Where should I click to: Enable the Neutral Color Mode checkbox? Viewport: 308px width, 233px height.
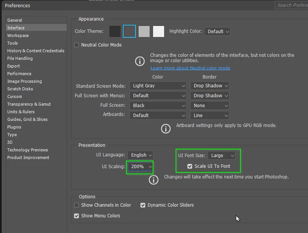(x=76, y=45)
